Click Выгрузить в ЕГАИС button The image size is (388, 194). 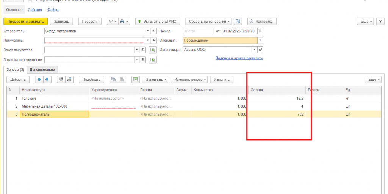pyautogui.click(x=157, y=22)
